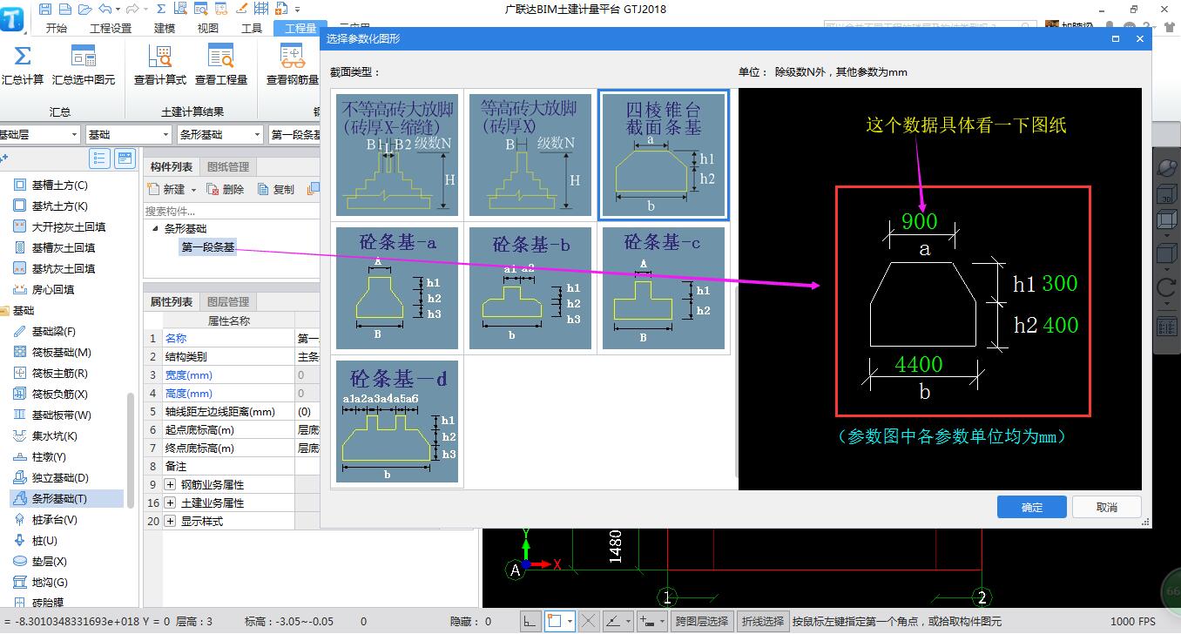Select 砼条基-c section thumbnail

coord(664,288)
